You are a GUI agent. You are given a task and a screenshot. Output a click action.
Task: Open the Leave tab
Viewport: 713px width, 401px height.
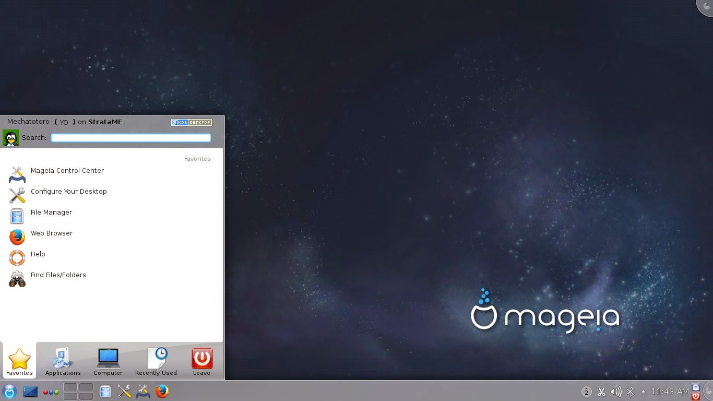point(201,361)
